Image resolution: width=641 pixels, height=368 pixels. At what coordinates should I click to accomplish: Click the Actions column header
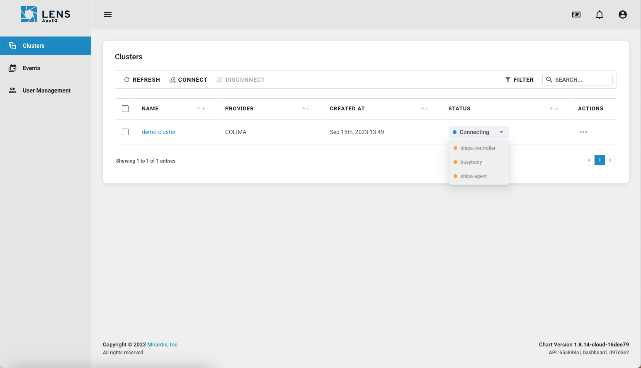click(591, 109)
